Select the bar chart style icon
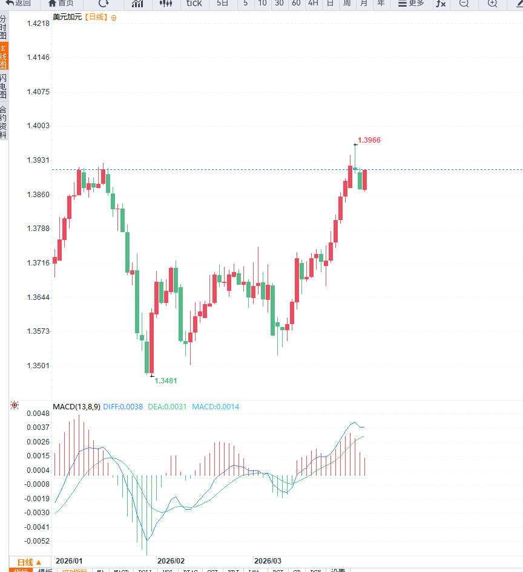 point(137,4)
